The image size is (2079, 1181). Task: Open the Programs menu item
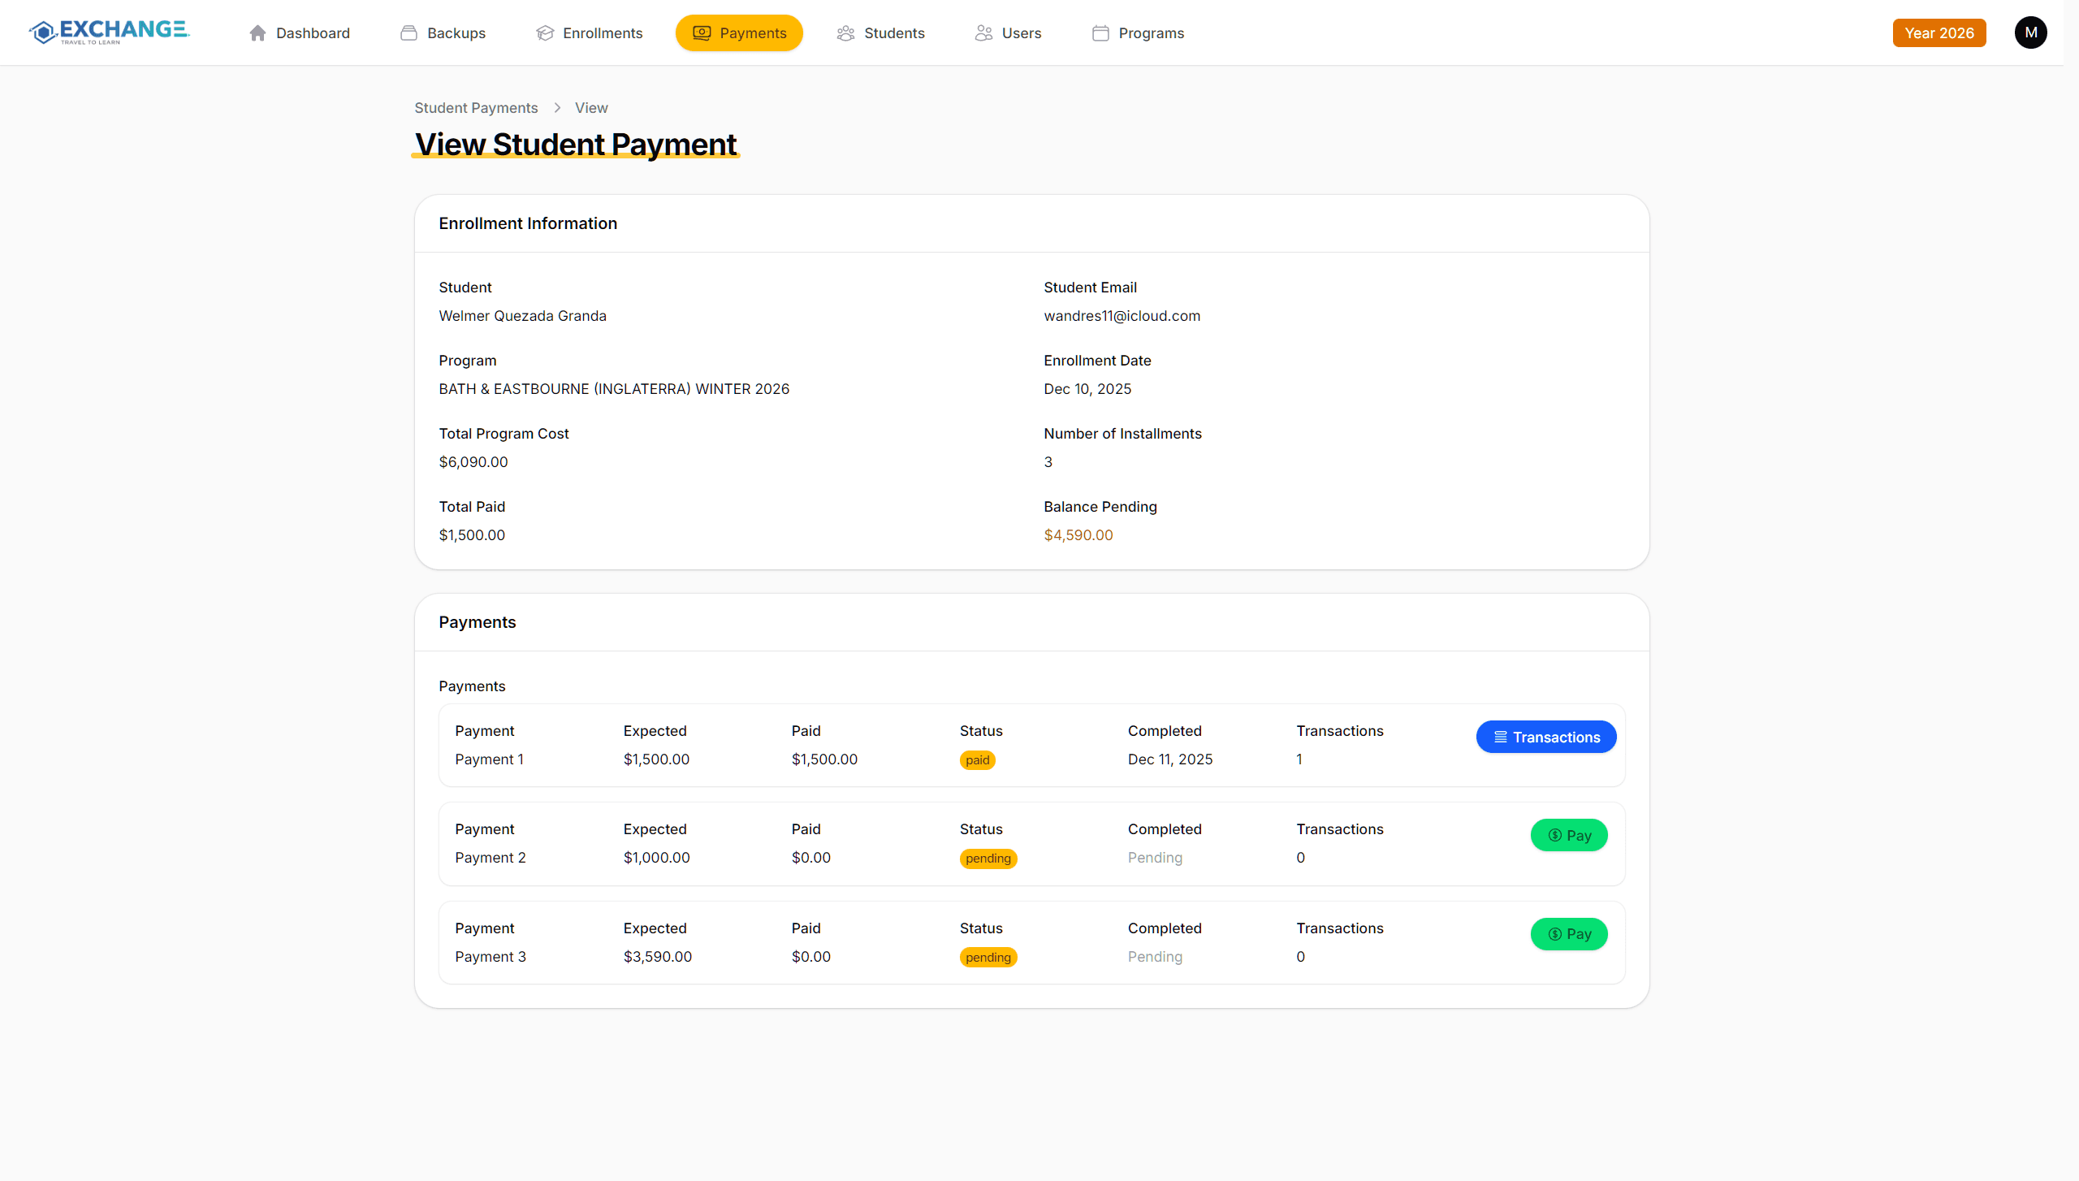click(x=1150, y=33)
